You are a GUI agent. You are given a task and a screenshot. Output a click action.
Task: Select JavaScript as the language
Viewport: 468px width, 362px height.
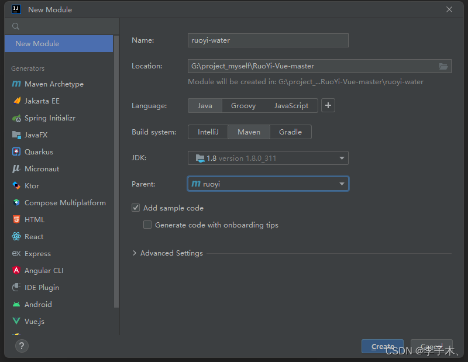291,106
